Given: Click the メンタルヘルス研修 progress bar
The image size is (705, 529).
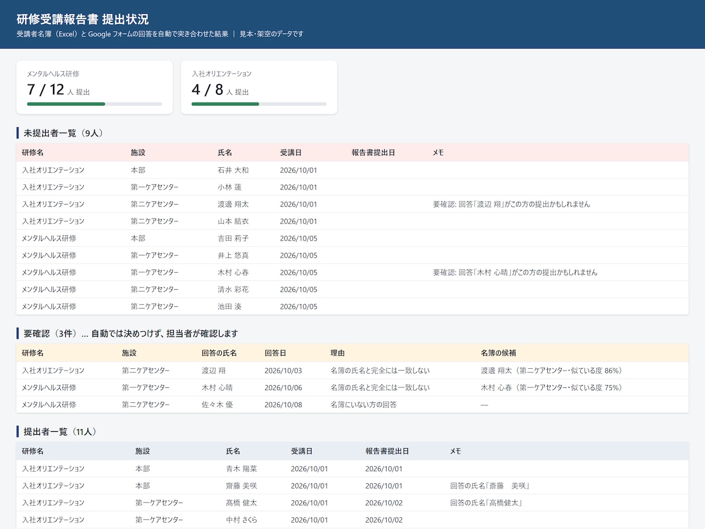Looking at the screenshot, I should click(95, 104).
